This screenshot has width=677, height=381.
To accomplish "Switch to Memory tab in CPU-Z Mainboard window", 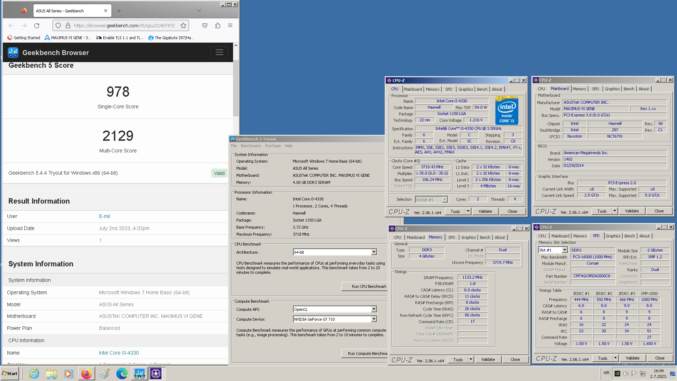I will (579, 89).
